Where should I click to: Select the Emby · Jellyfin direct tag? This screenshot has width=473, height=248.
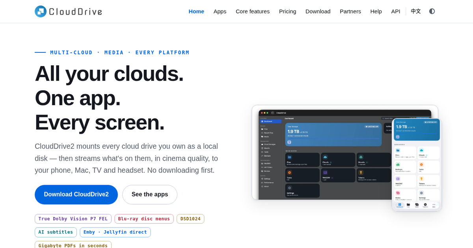pos(115,232)
